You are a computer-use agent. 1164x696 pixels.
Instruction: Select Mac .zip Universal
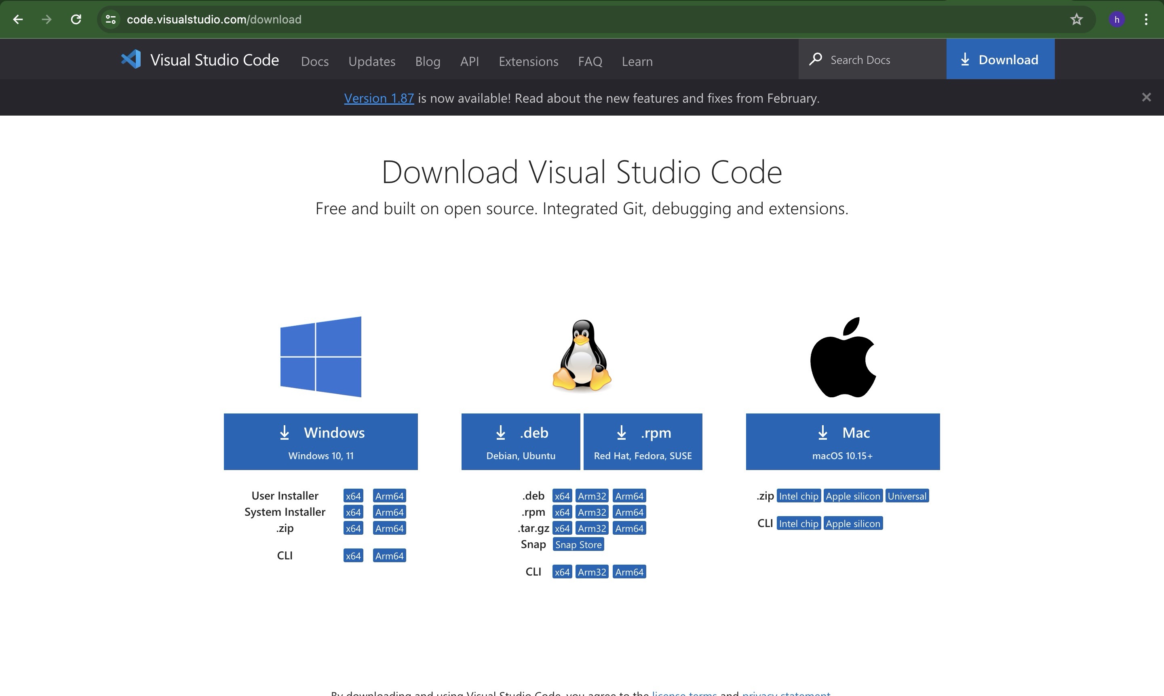(907, 496)
